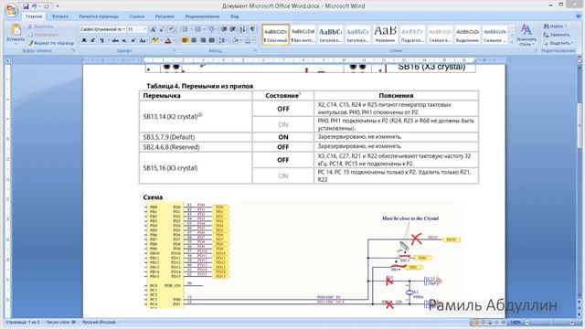Zoom in with the plus button
This screenshot has width=585, height=329.
573,323
